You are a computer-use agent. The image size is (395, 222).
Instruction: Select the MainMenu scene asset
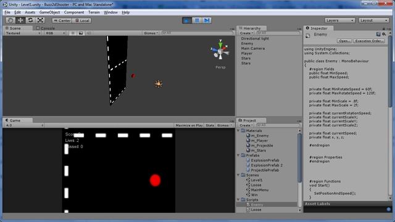click(x=257, y=190)
